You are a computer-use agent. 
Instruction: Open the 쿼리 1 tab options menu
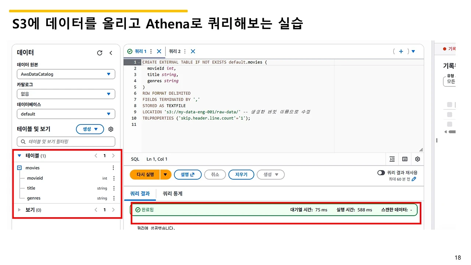151,52
